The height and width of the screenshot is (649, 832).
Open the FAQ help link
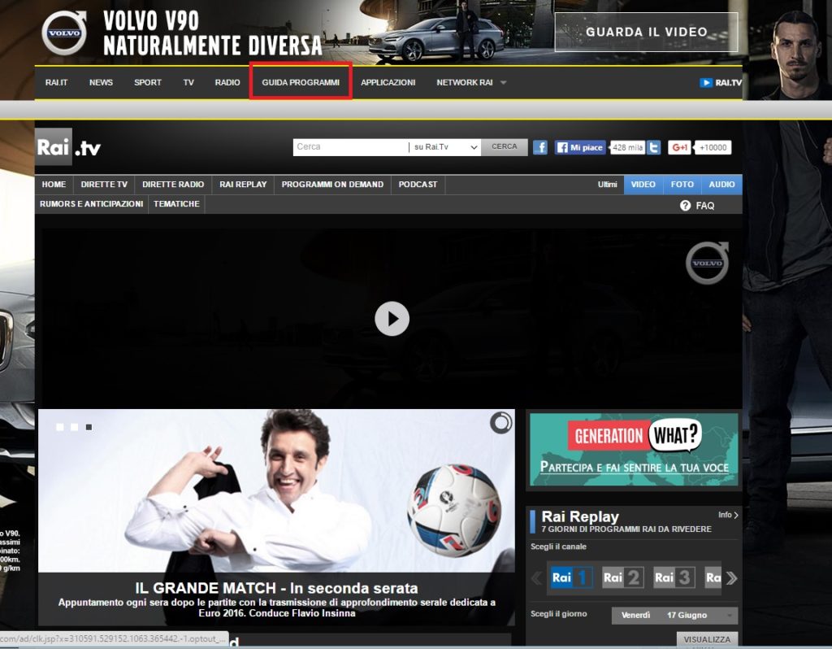click(697, 206)
